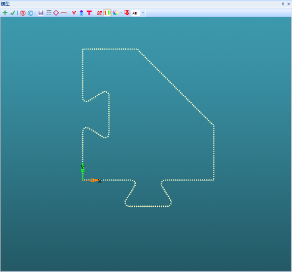
Task: Click the purple save disk icon
Action: tap(41, 13)
